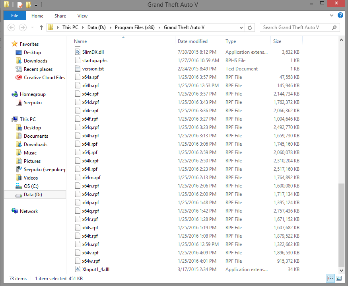The width and height of the screenshot is (348, 287).
Task: Refresh the Grand Theft Auto V folder view
Action: tap(250, 27)
